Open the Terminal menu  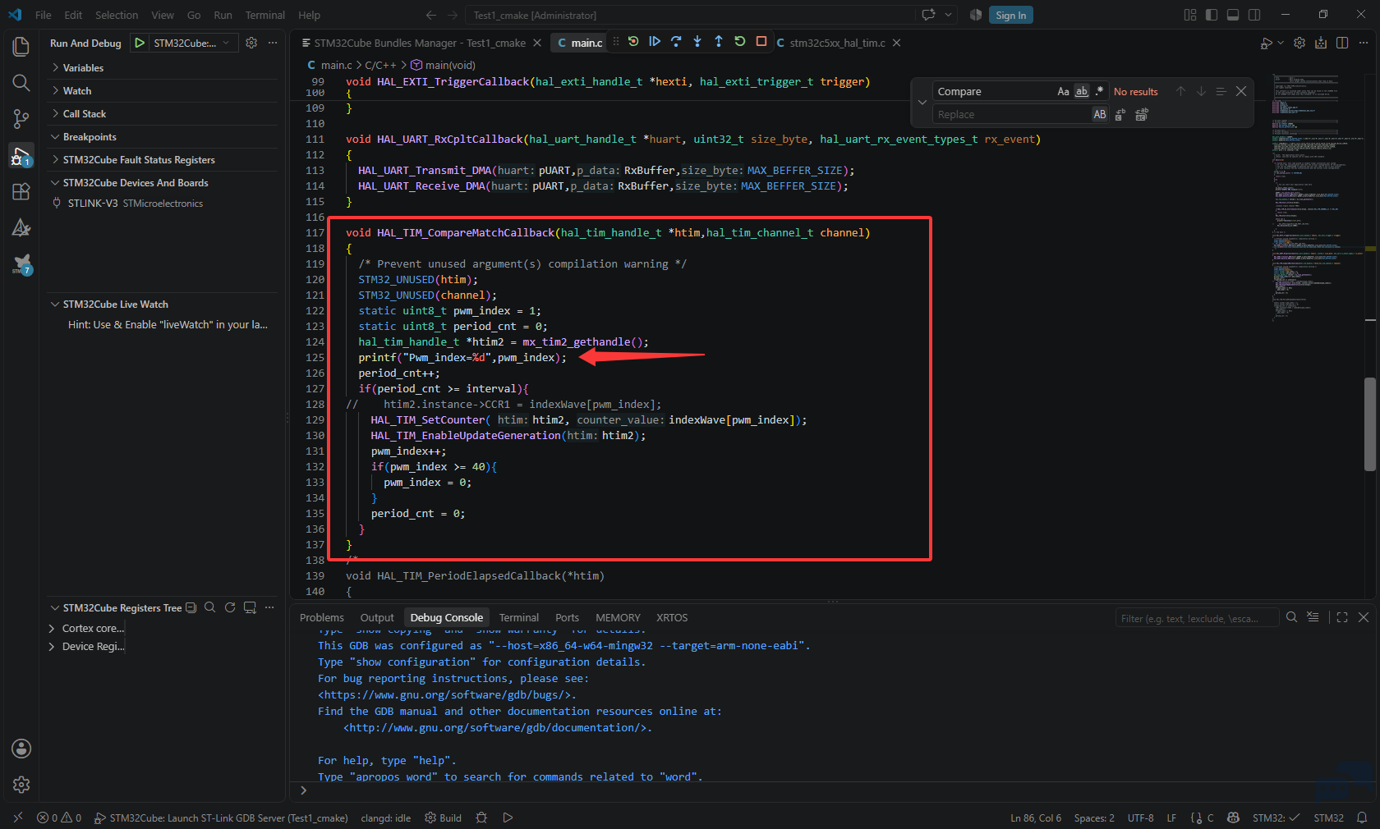[264, 15]
